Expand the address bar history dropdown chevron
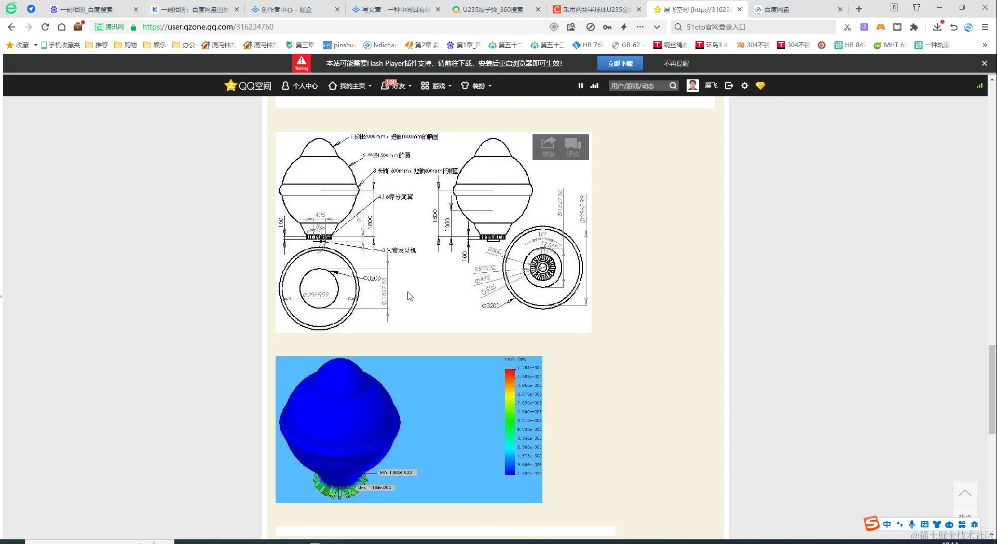 point(657,27)
